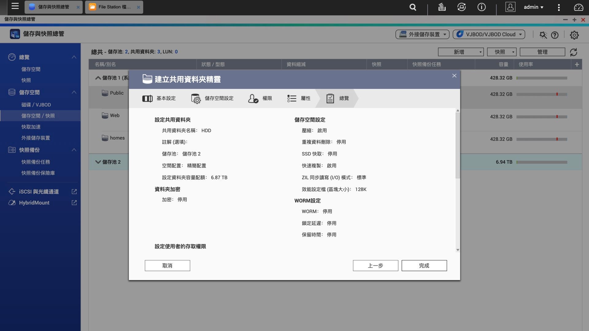Open 儲存空間 under 總覽 in sidebar

tap(31, 69)
